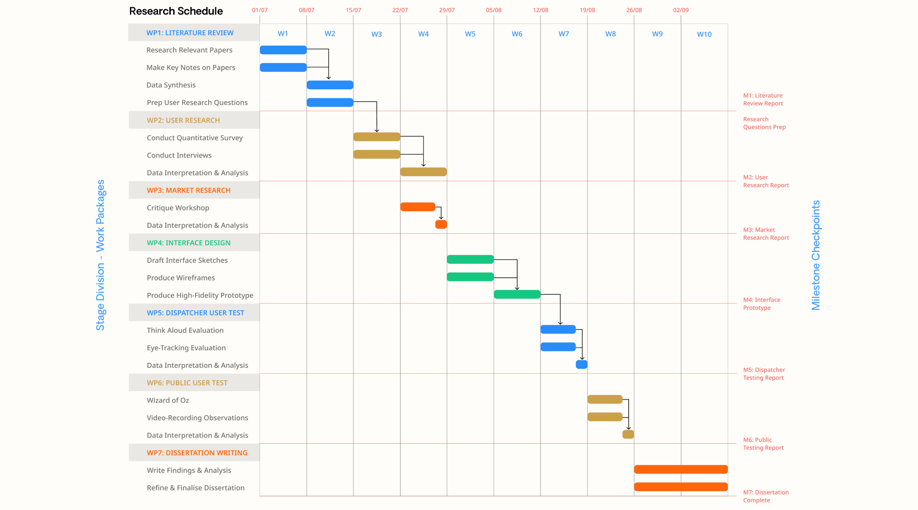Select the High-Fidelity Prototype green bar
918x510 pixels.
tap(517, 295)
